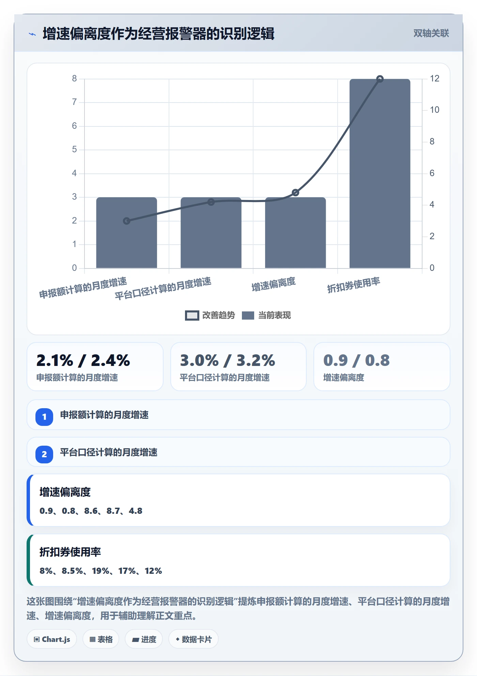The width and height of the screenshot is (477, 676).
Task: Click the blue number 1 badge
Action: [x=44, y=417]
